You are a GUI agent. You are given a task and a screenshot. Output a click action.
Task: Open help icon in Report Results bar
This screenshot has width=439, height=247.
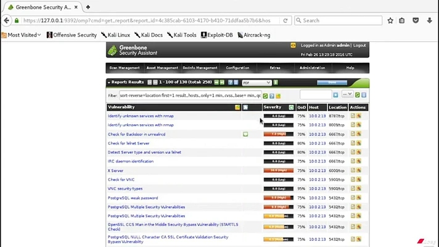click(x=230, y=82)
